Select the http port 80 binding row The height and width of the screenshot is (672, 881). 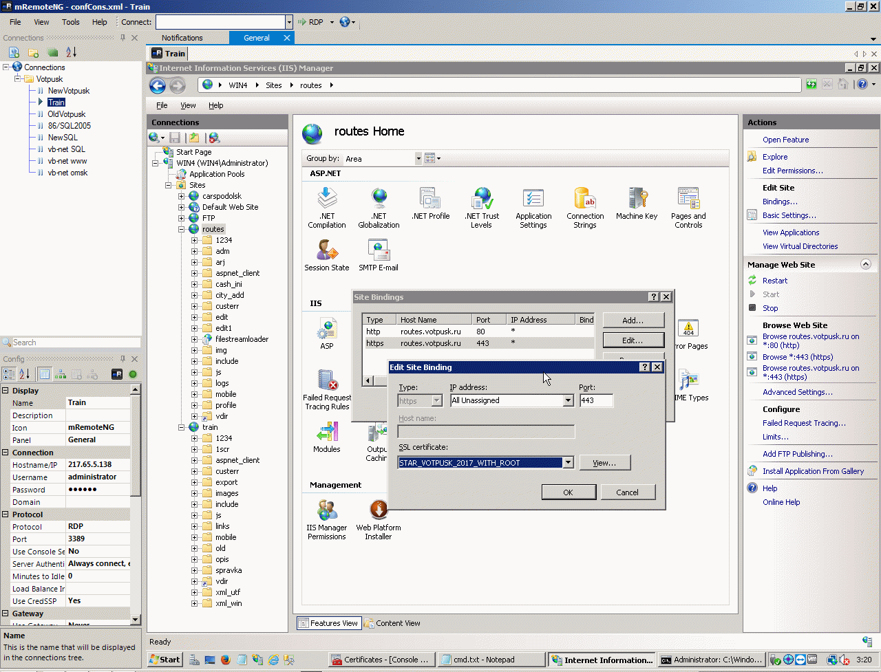tap(478, 332)
